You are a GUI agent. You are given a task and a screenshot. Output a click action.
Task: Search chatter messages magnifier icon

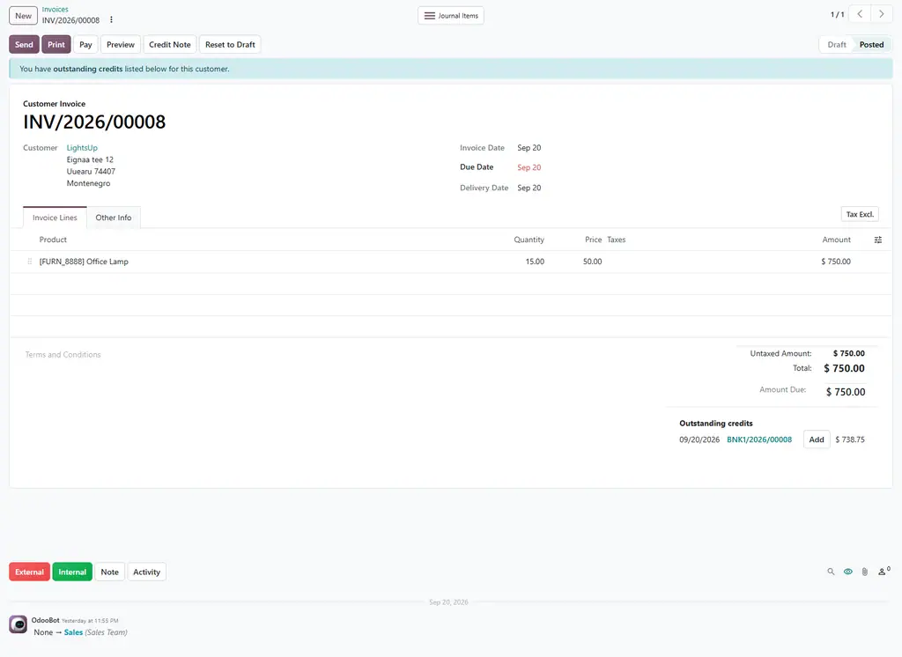pos(831,572)
